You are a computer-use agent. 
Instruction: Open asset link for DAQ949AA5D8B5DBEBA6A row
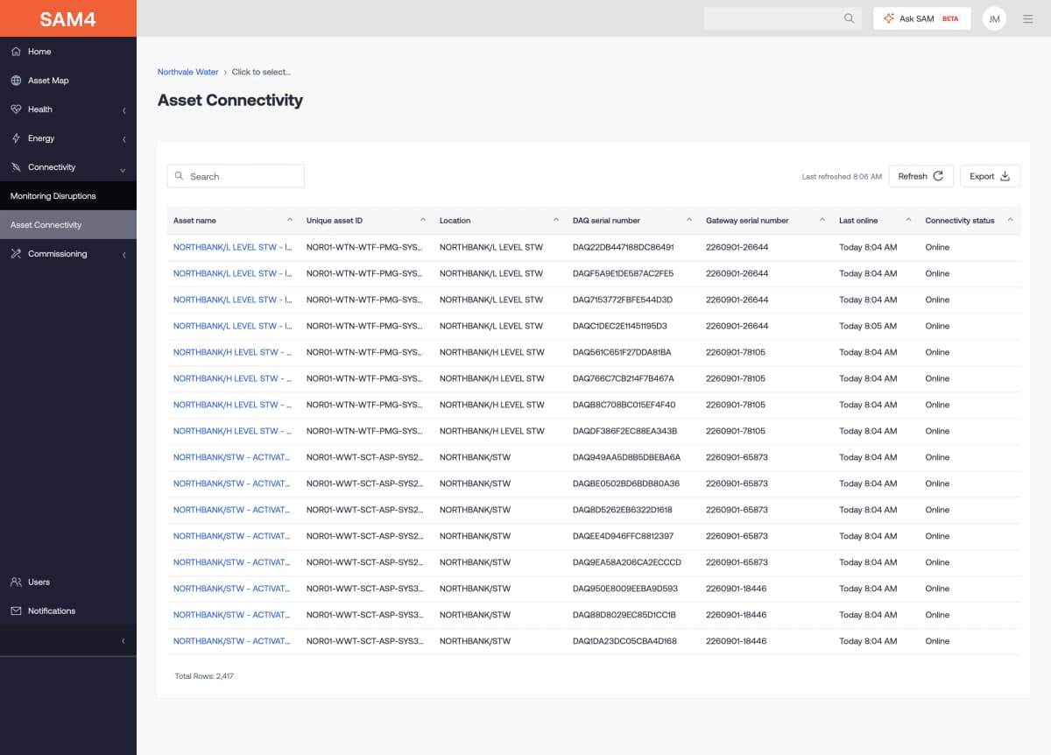click(x=232, y=457)
